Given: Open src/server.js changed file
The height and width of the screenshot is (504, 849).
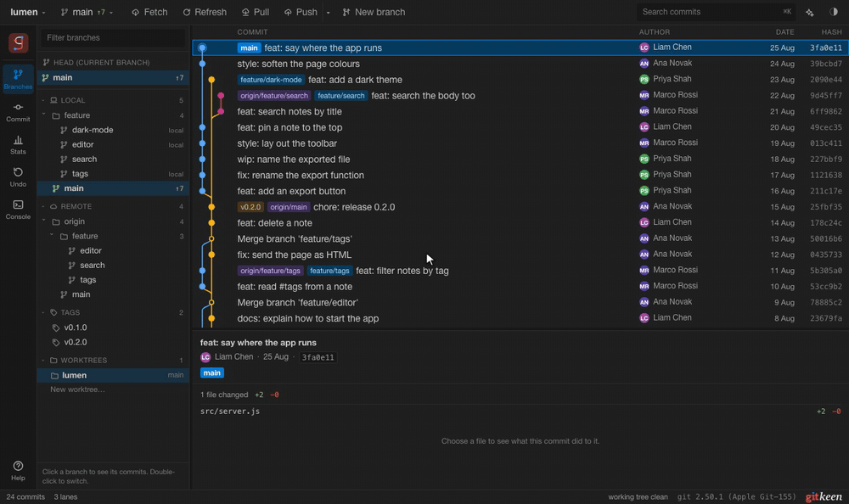Looking at the screenshot, I should click(x=520, y=412).
